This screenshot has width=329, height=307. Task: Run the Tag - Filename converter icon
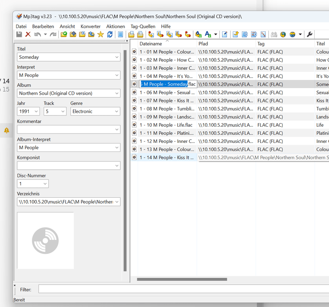[151, 34]
